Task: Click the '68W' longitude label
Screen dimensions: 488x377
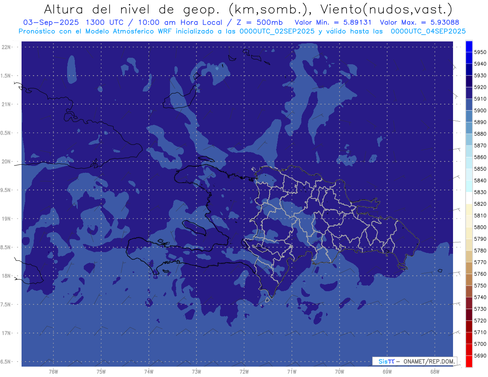Action: coord(435,371)
